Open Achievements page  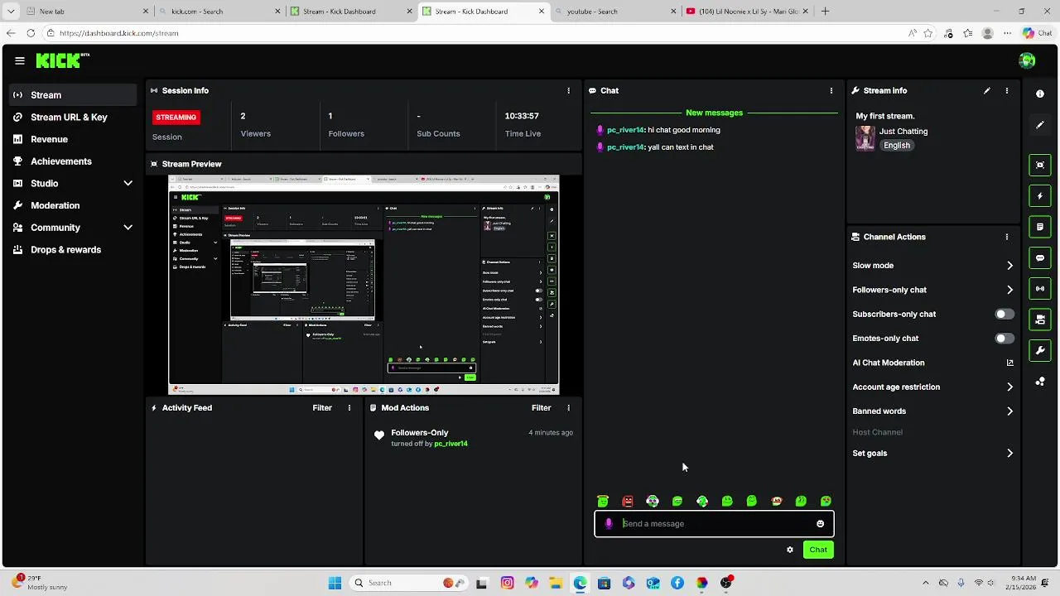(73, 161)
